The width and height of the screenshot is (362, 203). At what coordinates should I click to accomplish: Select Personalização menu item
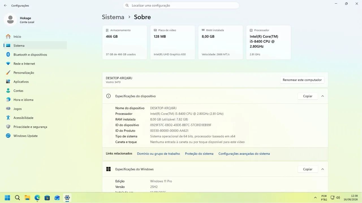pyautogui.click(x=35, y=72)
